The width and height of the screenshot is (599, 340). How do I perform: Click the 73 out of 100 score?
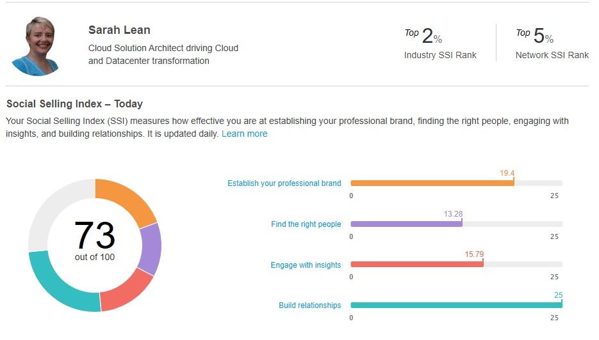95,241
